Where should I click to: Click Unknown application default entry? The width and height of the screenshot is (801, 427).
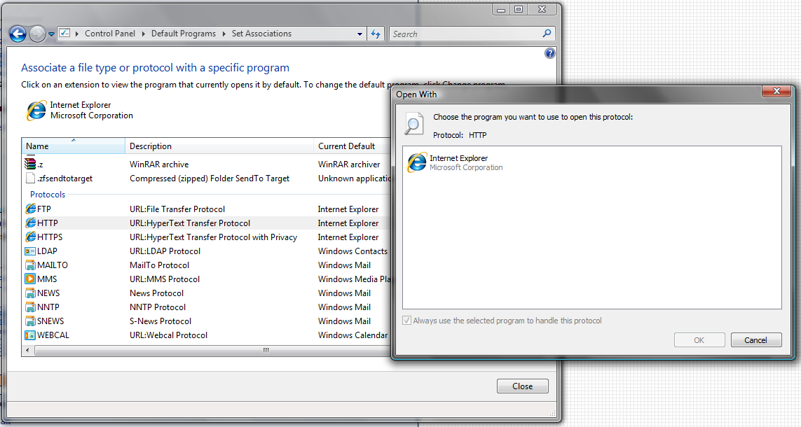(x=355, y=178)
